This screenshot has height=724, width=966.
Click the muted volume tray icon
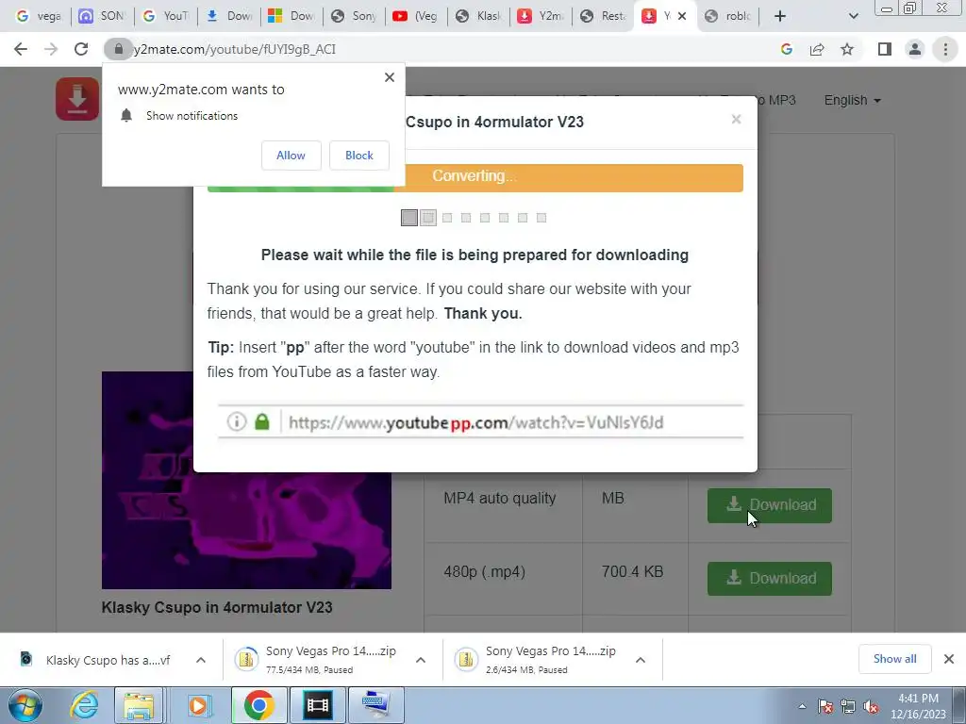pyautogui.click(x=871, y=707)
